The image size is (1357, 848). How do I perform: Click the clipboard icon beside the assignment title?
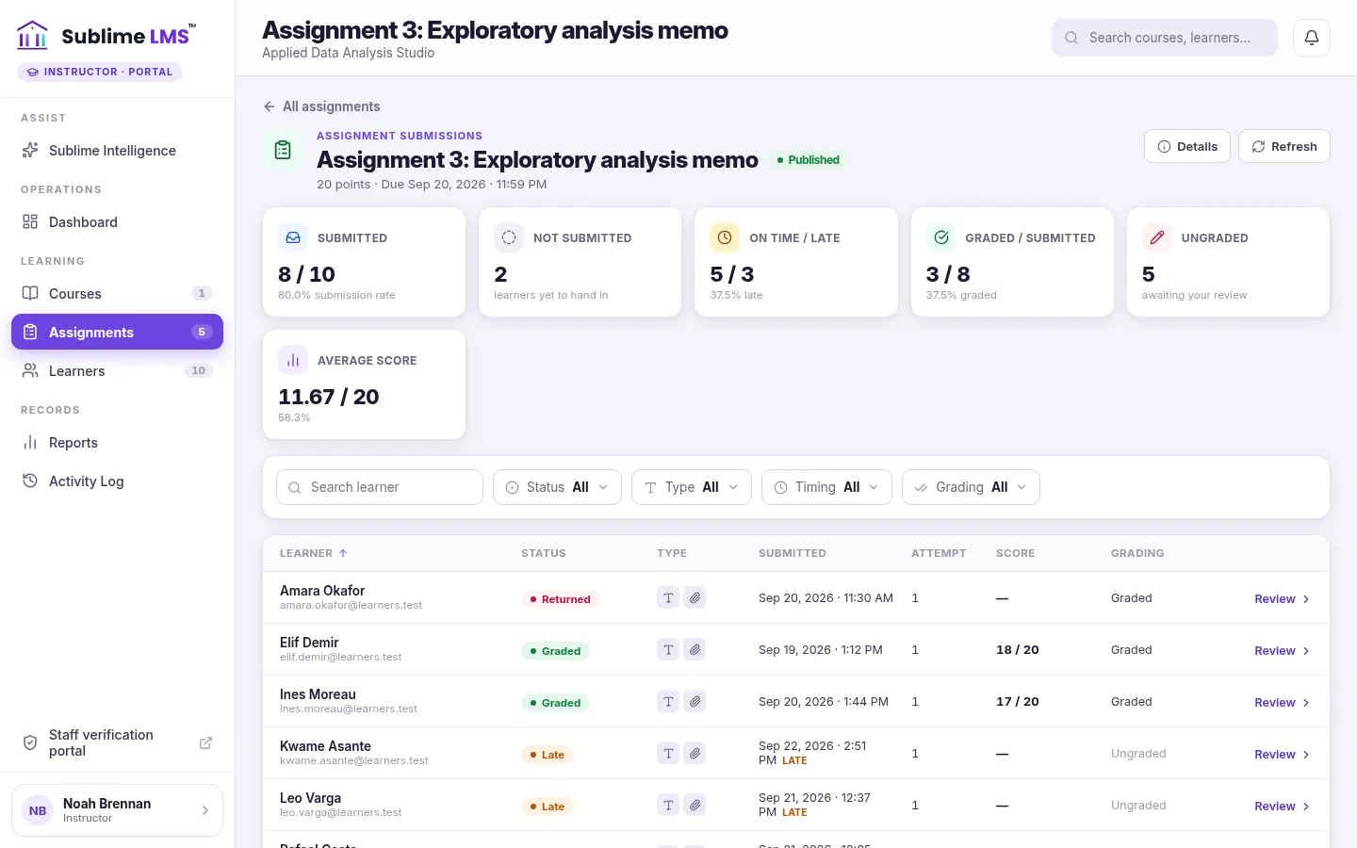point(283,150)
